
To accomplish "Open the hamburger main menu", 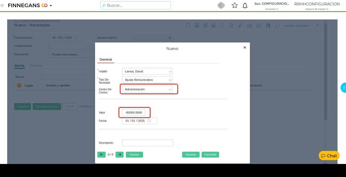I will (2, 5).
